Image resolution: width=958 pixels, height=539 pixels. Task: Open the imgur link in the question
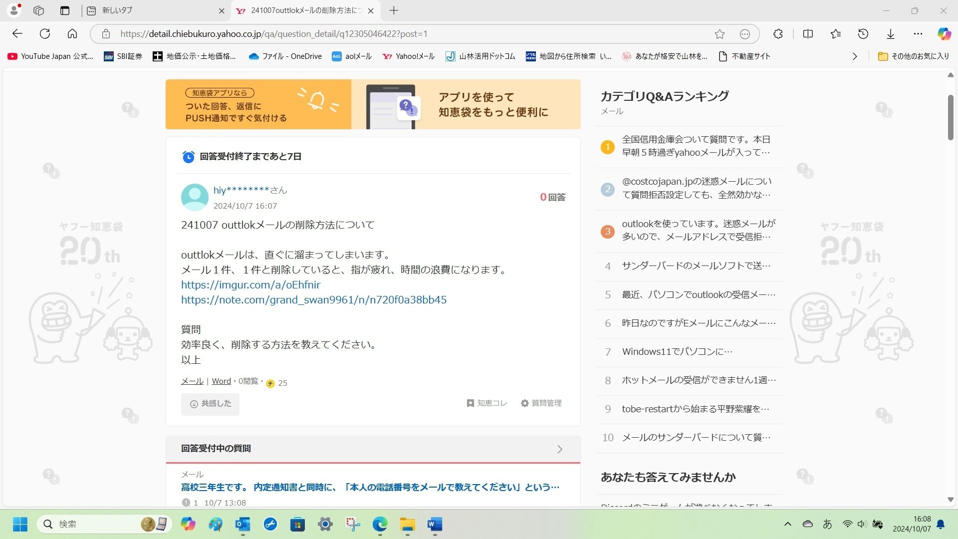(250, 284)
